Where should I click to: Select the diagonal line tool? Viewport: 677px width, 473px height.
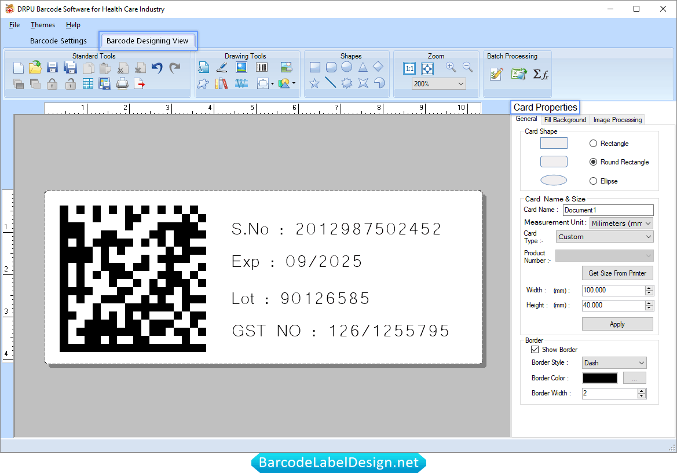click(x=331, y=82)
